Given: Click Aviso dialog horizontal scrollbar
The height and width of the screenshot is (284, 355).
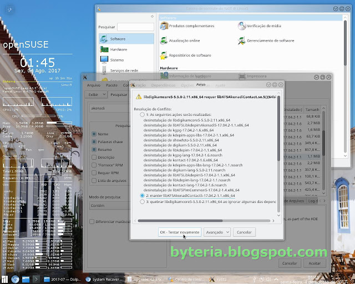Looking at the screenshot, I should [180, 221].
